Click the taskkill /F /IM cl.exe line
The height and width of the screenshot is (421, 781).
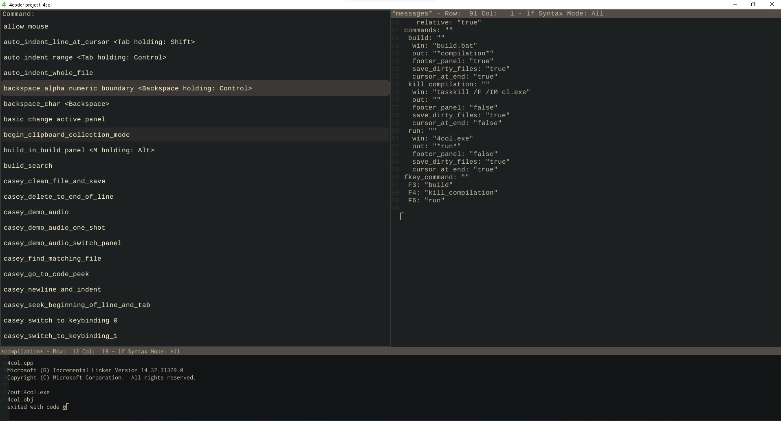coord(471,92)
